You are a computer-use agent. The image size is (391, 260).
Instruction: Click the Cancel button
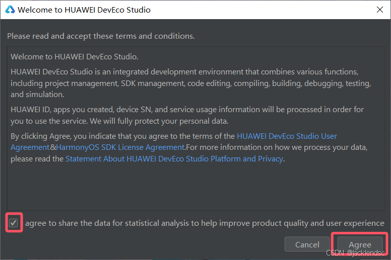pos(307,244)
